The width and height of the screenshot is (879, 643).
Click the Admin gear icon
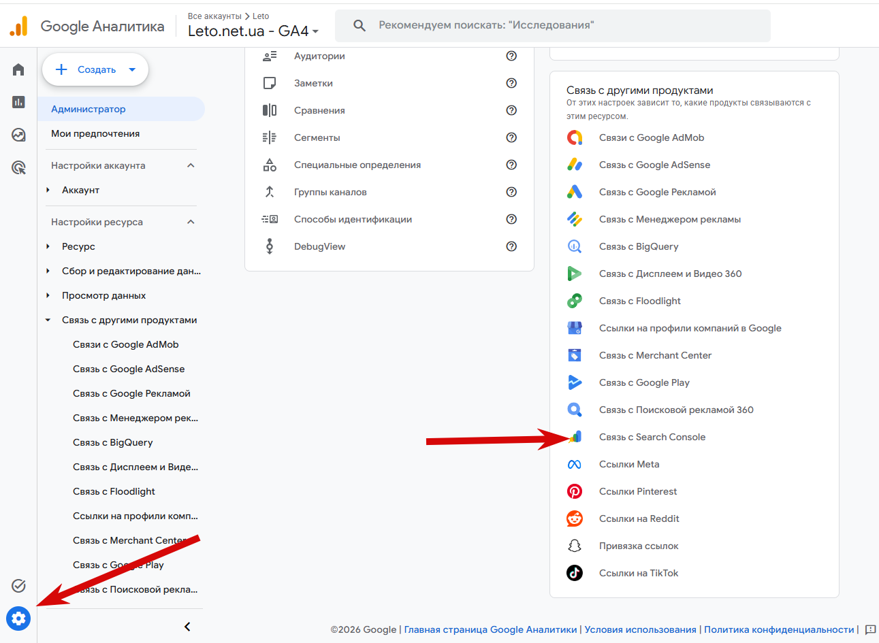tap(18, 619)
